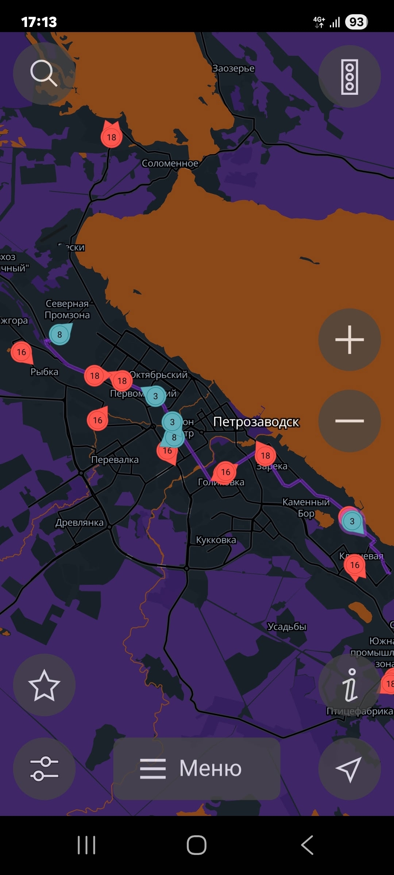Image resolution: width=394 pixels, height=875 pixels.
Task: Select red marker 16 at Голиковка
Action: point(225,472)
